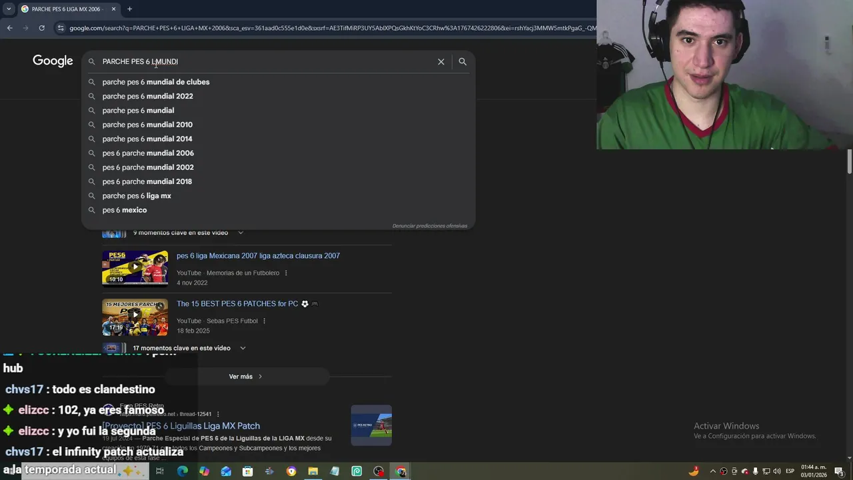Open options menu beside Memorias de un Futbolero

[286, 273]
